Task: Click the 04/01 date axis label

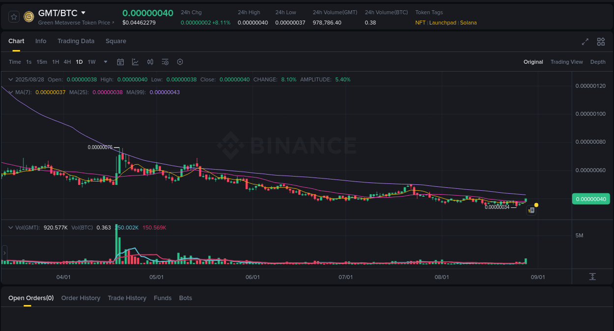Action: click(x=63, y=277)
